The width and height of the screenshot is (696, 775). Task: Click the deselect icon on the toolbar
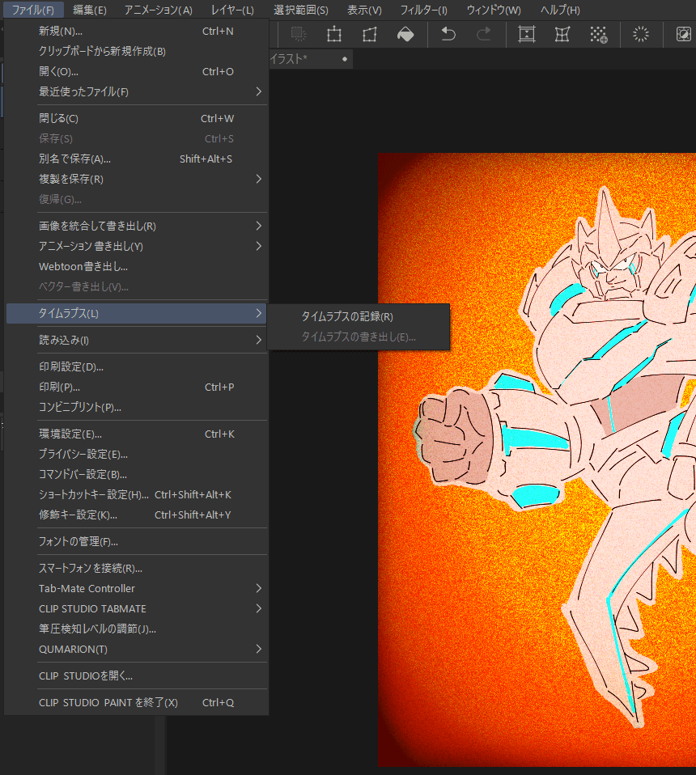299,35
